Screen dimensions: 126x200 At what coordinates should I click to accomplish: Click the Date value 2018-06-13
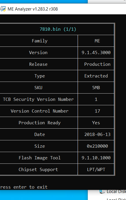97,135
